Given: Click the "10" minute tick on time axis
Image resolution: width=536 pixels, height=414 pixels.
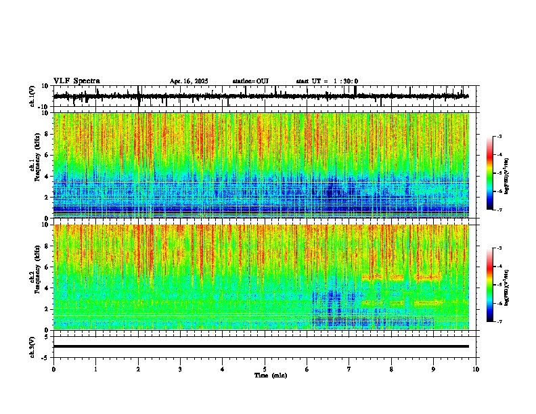Looking at the screenshot, I should tap(476, 369).
